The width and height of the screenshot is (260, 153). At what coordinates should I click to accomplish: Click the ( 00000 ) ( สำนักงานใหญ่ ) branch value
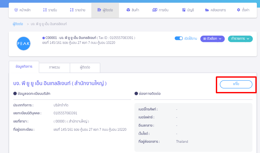71,121
